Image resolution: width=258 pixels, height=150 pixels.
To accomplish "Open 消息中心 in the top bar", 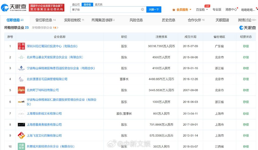I will (x=231, y=10).
